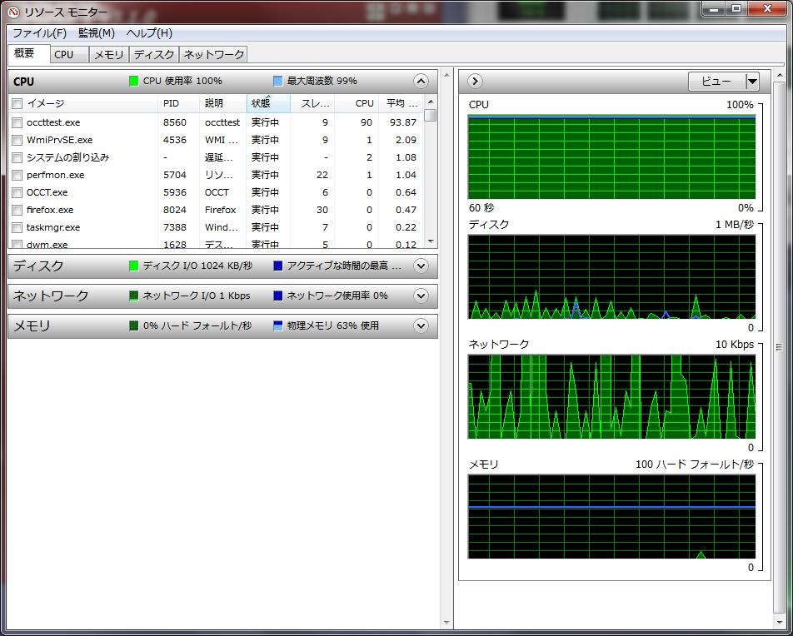Screen dimensions: 793x636
Task: Click the left pane scroll-up arrow
Action: (446, 75)
